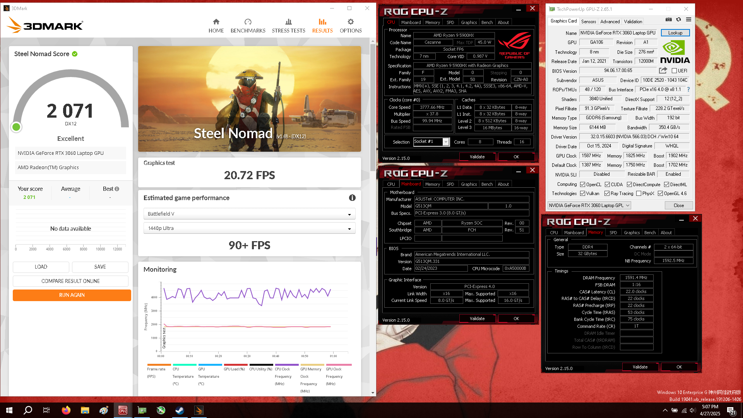Open the notification center icon

(x=731, y=411)
